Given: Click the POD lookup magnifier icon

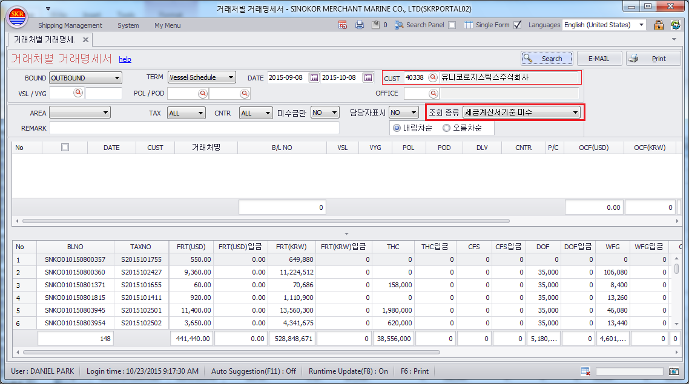Looking at the screenshot, I should tap(245, 94).
